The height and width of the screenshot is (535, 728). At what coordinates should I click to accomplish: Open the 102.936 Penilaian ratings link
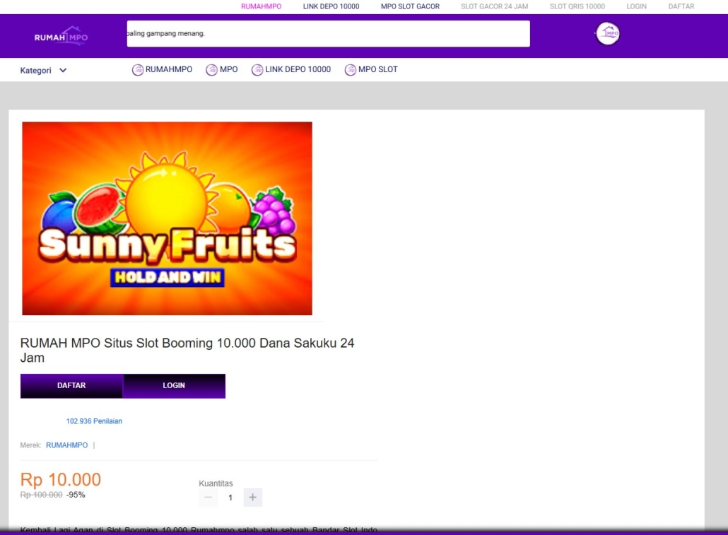tap(94, 421)
